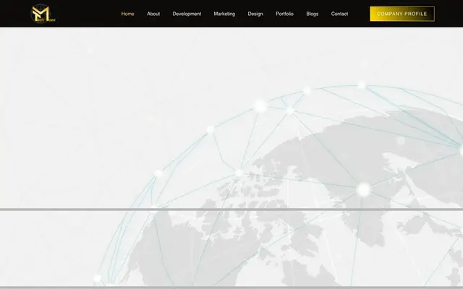Open the Development menu item
This screenshot has height=289, width=463.
[187, 14]
